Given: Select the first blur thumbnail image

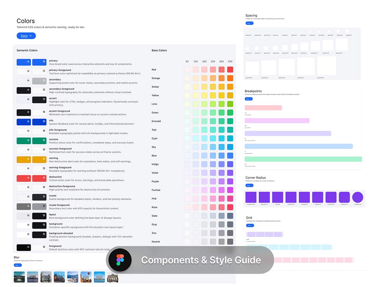Looking at the screenshot, I should (19, 277).
